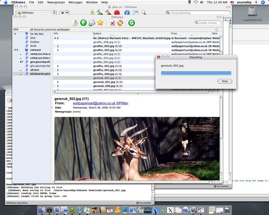Screen dimensions: 269x215
Task: Open the File menu
Action: 32,2
